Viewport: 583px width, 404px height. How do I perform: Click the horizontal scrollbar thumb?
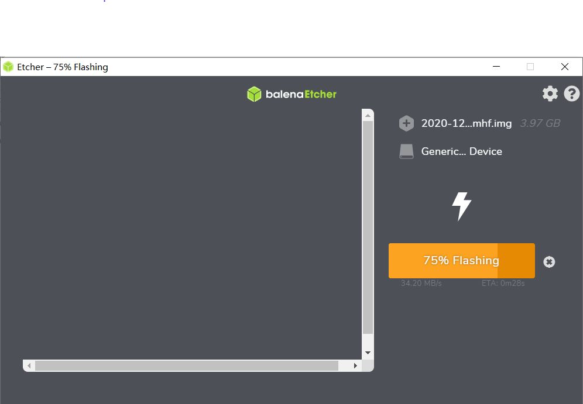(x=187, y=365)
